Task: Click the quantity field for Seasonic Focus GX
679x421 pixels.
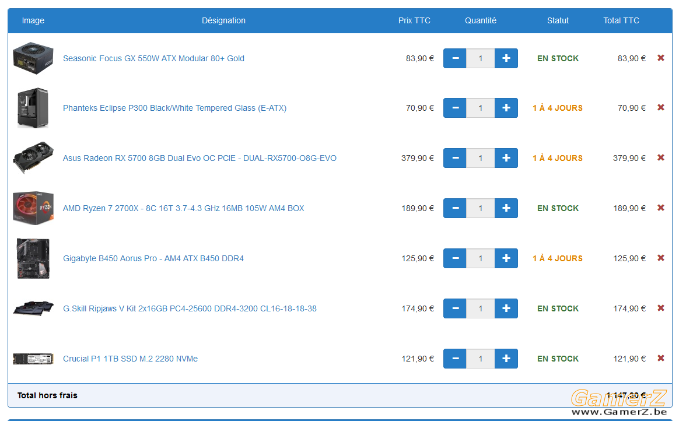Action: tap(481, 58)
